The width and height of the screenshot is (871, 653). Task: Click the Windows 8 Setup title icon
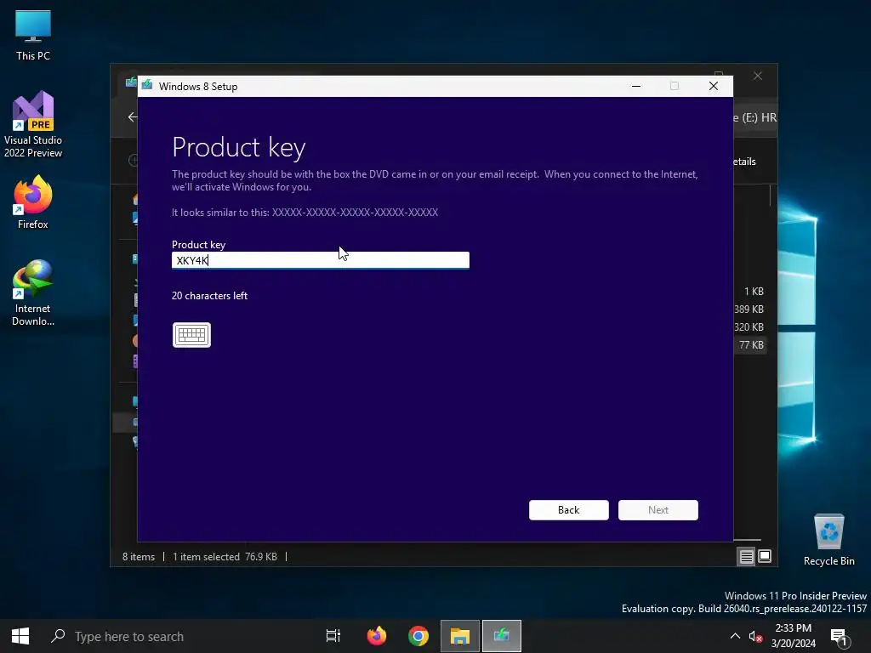[x=147, y=86]
